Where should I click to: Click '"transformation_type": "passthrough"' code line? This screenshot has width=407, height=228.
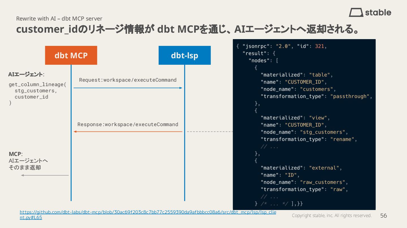click(x=316, y=96)
